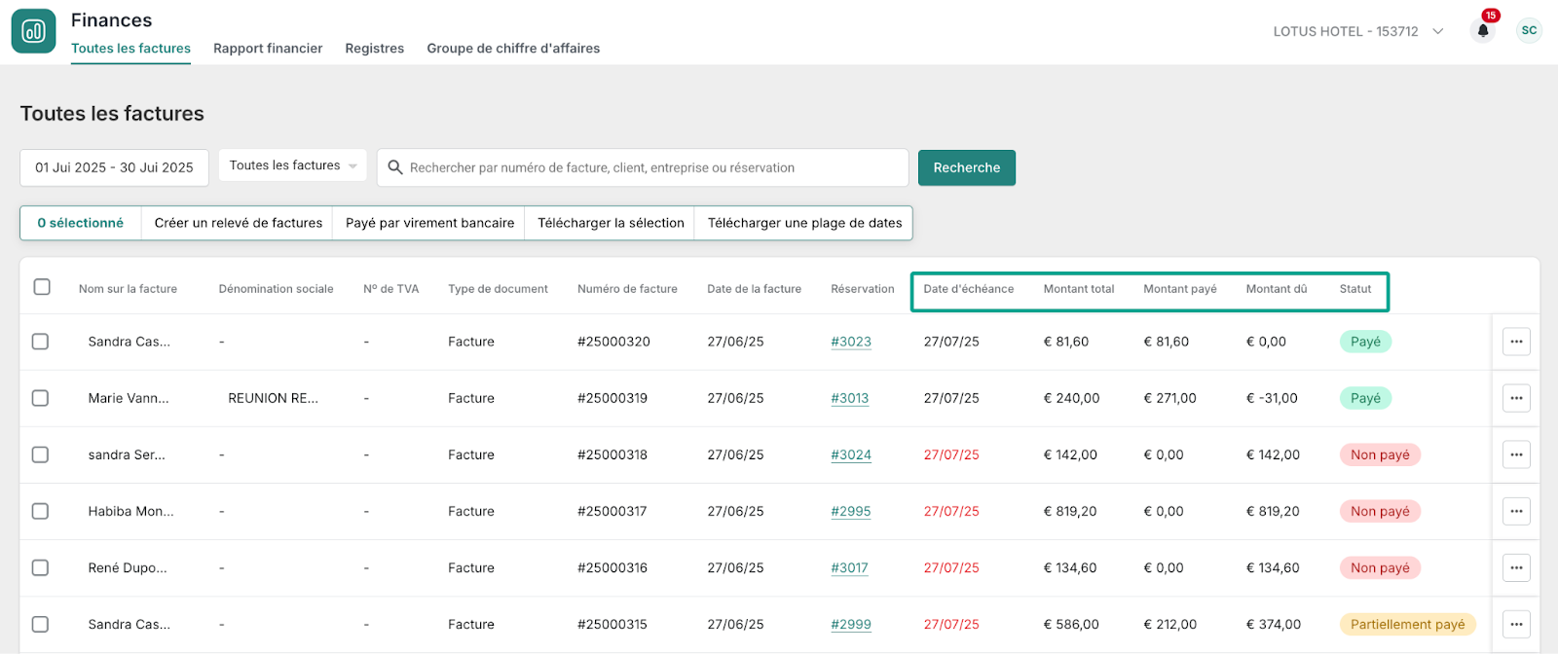The image size is (1558, 654).
Task: Open reservation link #3013
Action: [x=850, y=398]
